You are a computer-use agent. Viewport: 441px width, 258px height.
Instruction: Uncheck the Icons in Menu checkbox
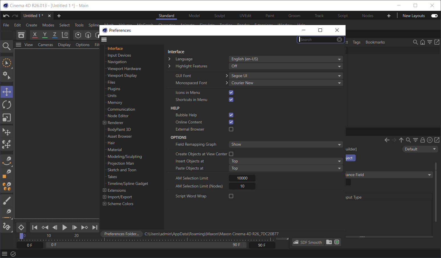[x=231, y=92]
